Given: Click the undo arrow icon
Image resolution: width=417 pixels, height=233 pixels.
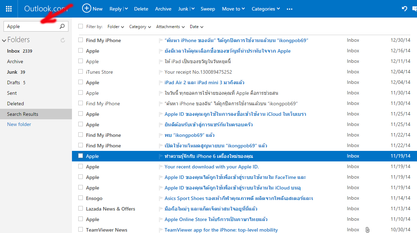Looking at the screenshot, I should click(x=404, y=8).
